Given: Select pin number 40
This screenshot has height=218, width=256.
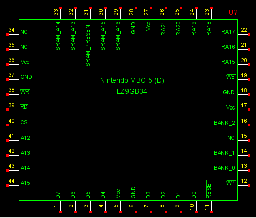Looking at the screenshot, I should coord(11,121).
